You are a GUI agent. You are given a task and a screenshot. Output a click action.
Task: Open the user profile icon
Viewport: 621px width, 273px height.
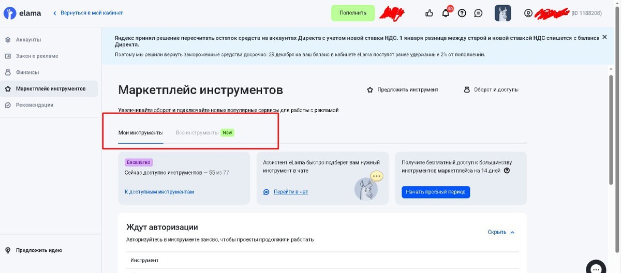click(x=528, y=13)
